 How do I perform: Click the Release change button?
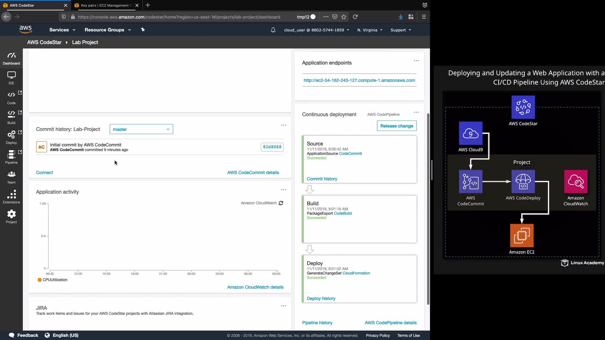(x=396, y=126)
